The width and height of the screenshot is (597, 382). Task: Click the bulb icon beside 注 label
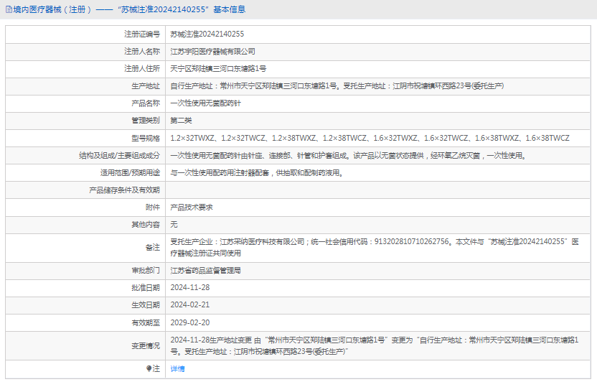click(149, 368)
